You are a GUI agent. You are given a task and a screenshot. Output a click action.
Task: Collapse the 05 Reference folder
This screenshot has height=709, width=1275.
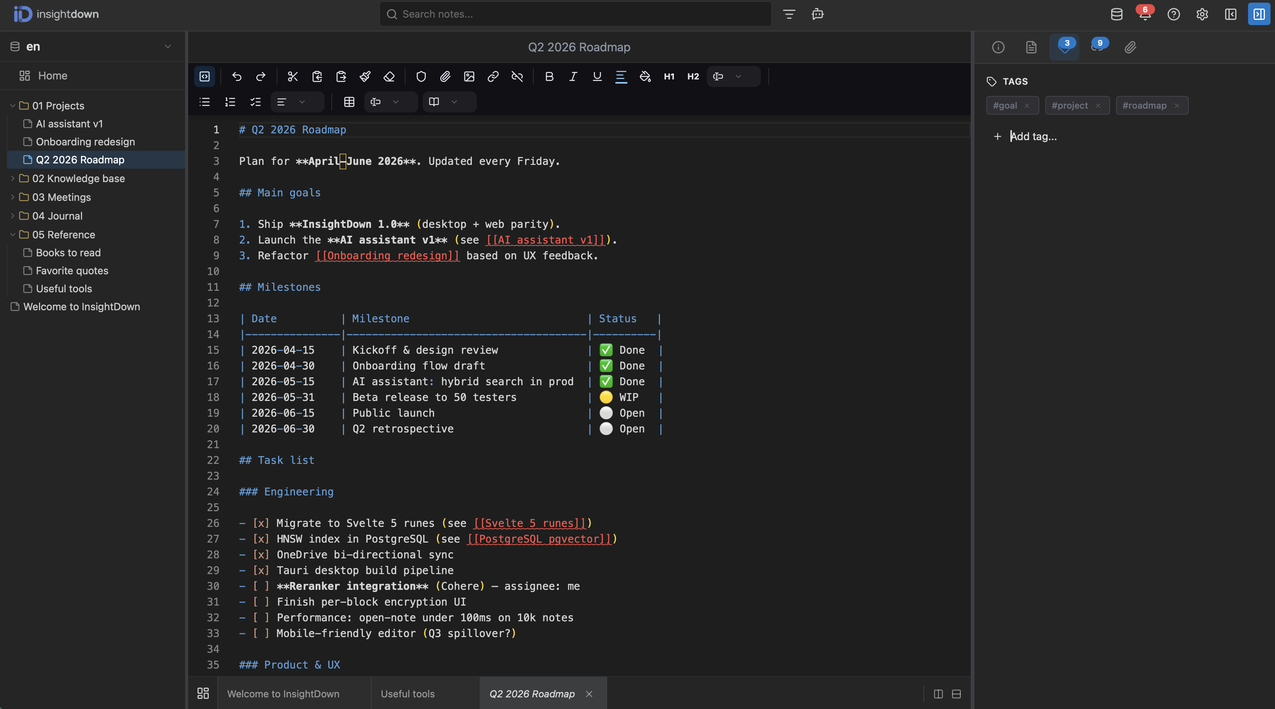(x=12, y=235)
